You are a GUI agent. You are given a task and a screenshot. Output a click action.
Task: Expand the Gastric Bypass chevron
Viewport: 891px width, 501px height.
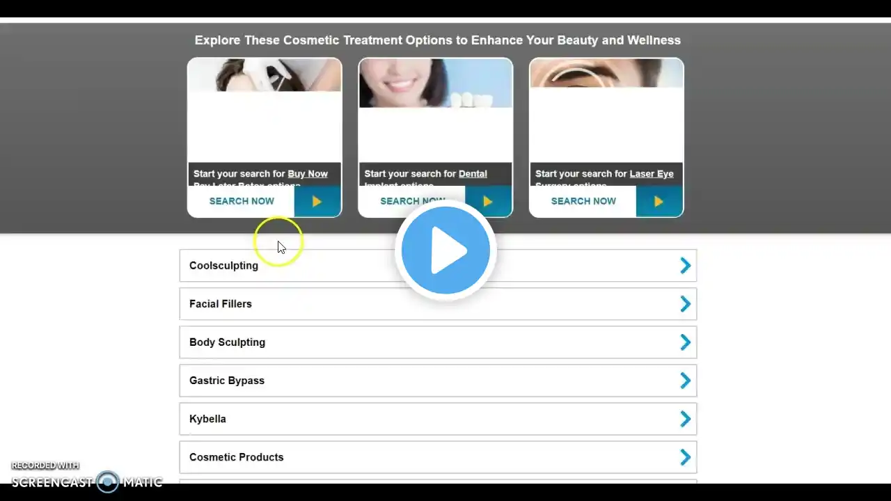pyautogui.click(x=686, y=381)
